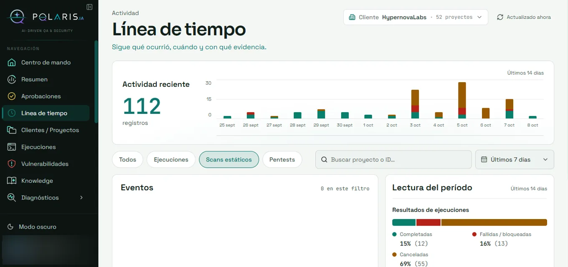Click the Resumen chart icon
Viewport: 568px width, 267px height.
12,79
